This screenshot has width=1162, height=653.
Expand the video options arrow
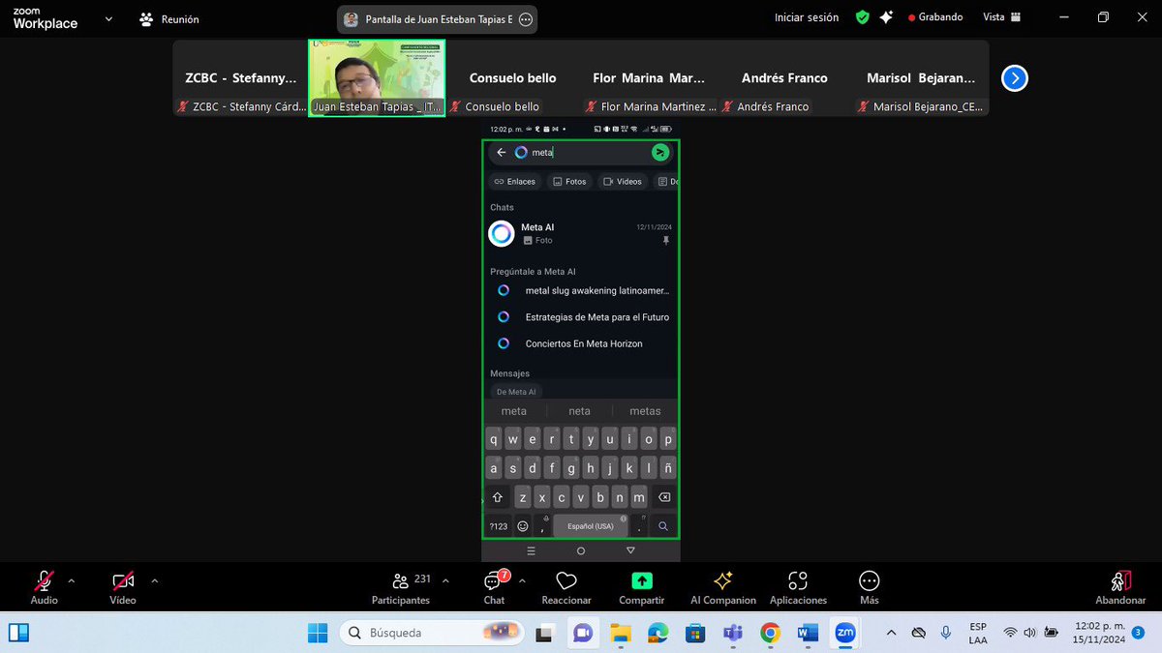[x=154, y=581]
